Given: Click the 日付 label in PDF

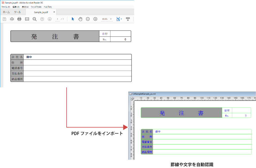Looking at the screenshot, I should pos(105,34).
